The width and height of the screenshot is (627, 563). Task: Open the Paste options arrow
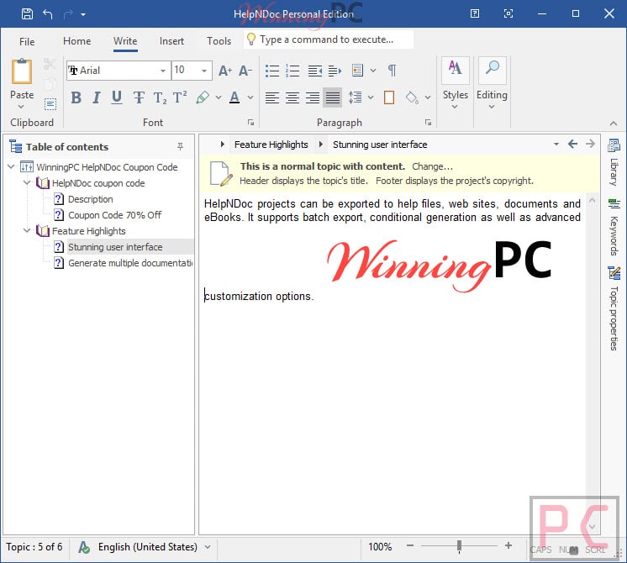(x=22, y=107)
